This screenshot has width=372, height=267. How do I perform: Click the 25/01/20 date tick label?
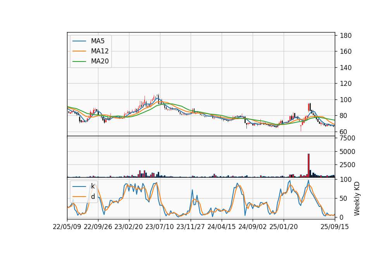(284, 227)
